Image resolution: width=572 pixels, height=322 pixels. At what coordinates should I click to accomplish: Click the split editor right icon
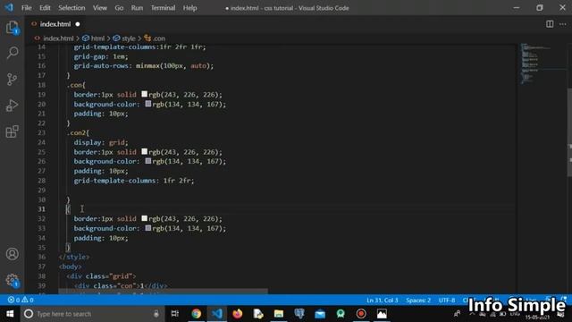pyautogui.click(x=550, y=24)
